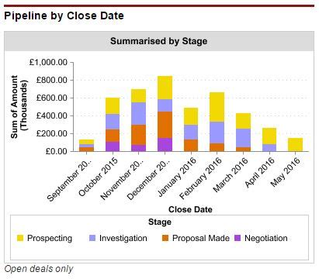Click January 2016's orange Proposal Made segment
319x279 pixels.
click(x=191, y=146)
